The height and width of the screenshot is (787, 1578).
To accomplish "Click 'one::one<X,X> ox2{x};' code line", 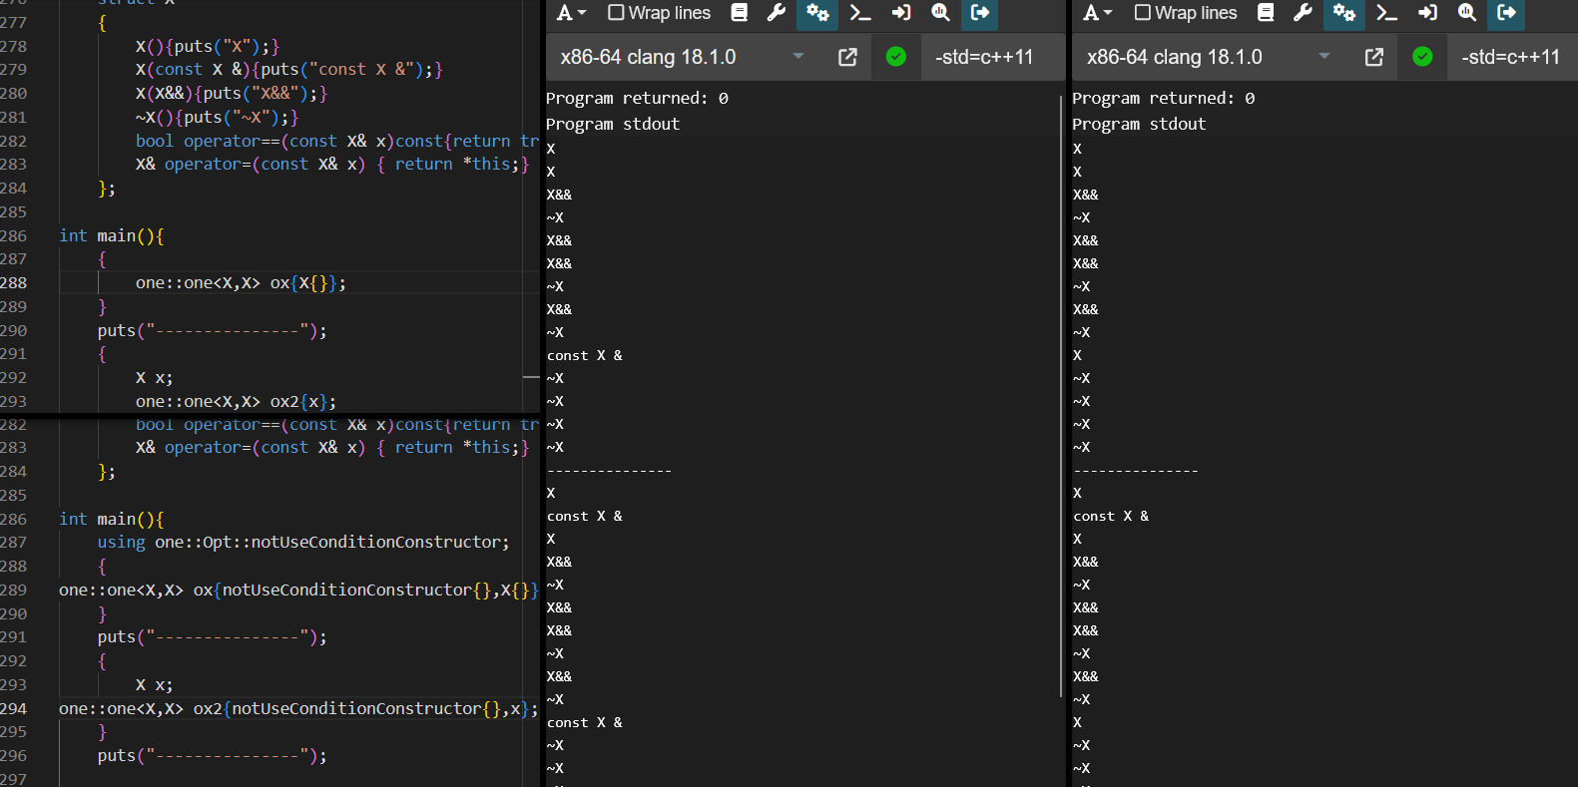I will 236,401.
